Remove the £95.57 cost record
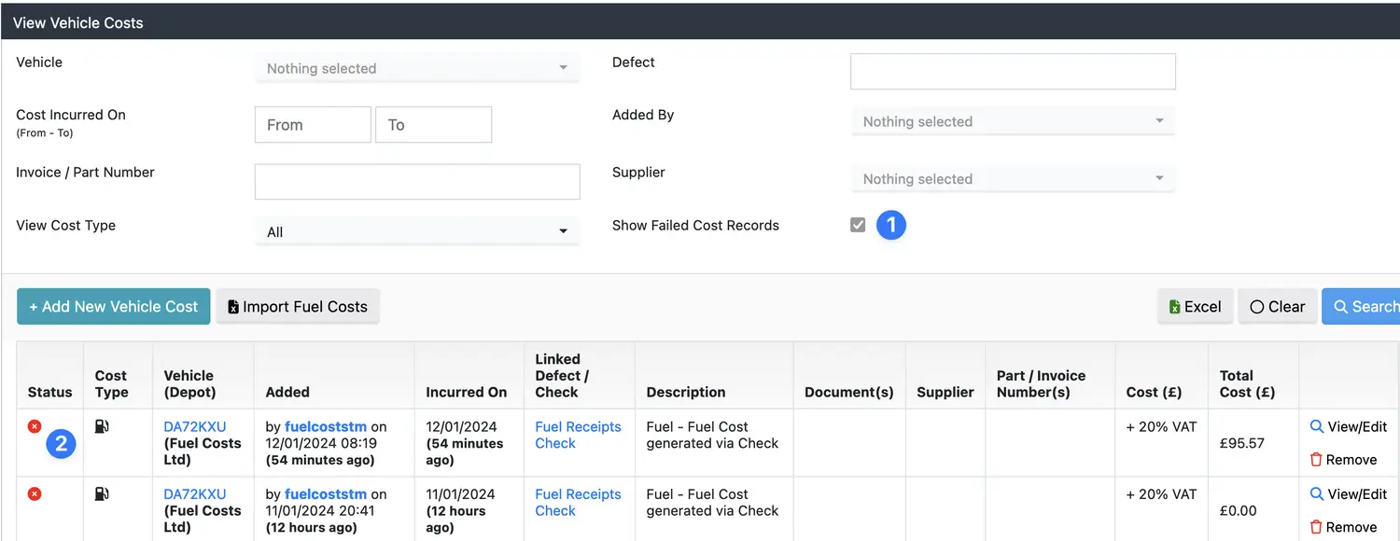Screen dimensions: 1400x541 [x=1342, y=460]
